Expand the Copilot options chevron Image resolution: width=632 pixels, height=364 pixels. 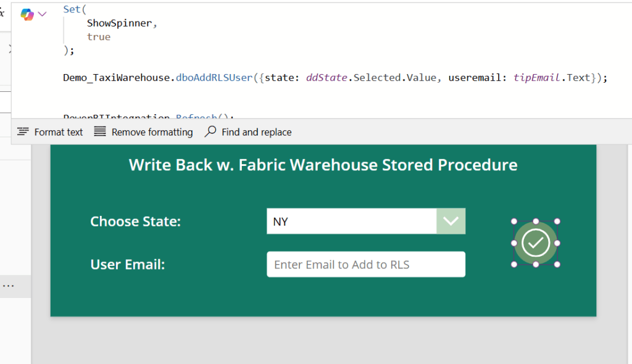[42, 14]
